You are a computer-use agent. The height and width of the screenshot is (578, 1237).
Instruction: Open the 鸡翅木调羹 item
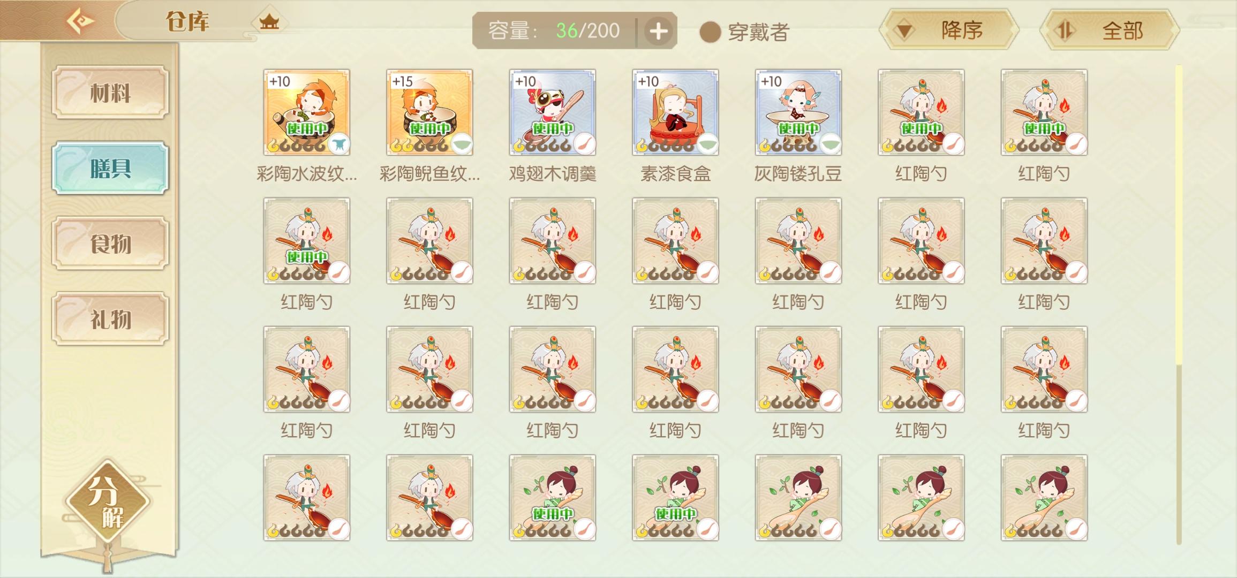[553, 112]
